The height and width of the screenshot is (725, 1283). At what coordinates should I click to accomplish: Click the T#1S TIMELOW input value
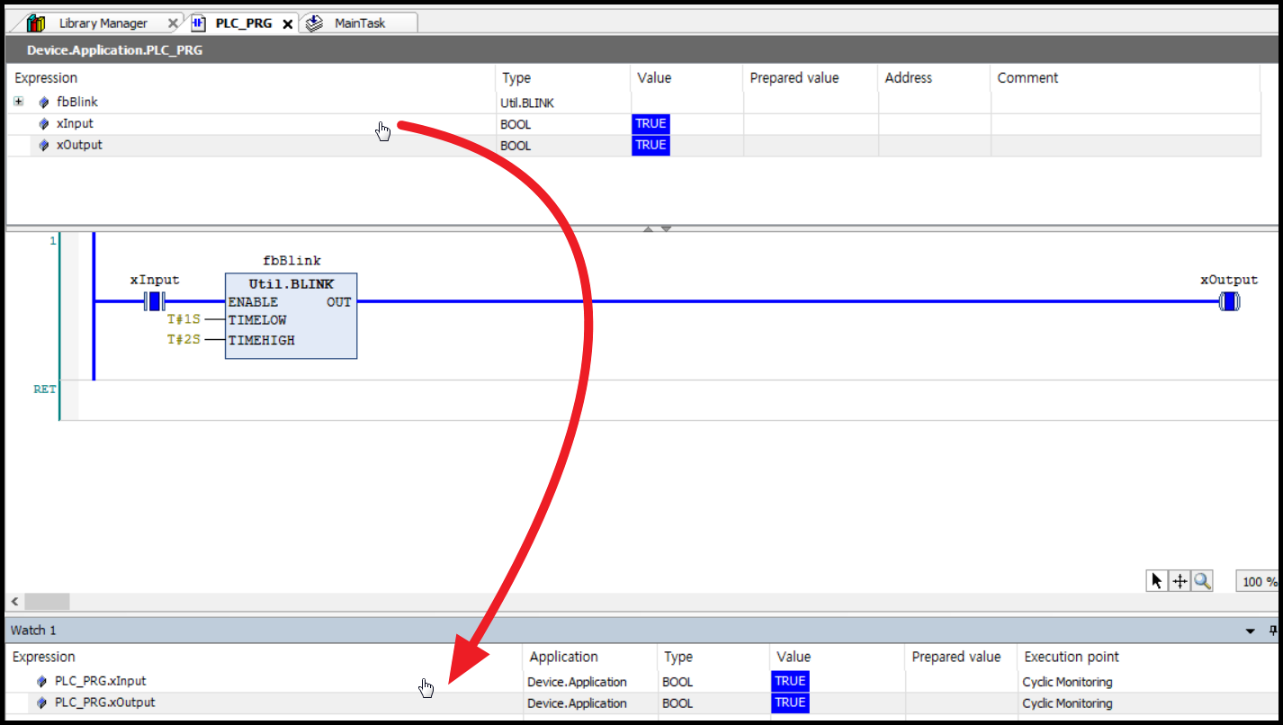click(x=184, y=319)
